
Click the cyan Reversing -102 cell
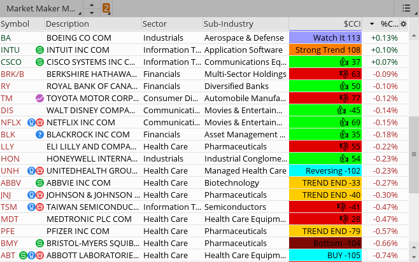(x=325, y=170)
